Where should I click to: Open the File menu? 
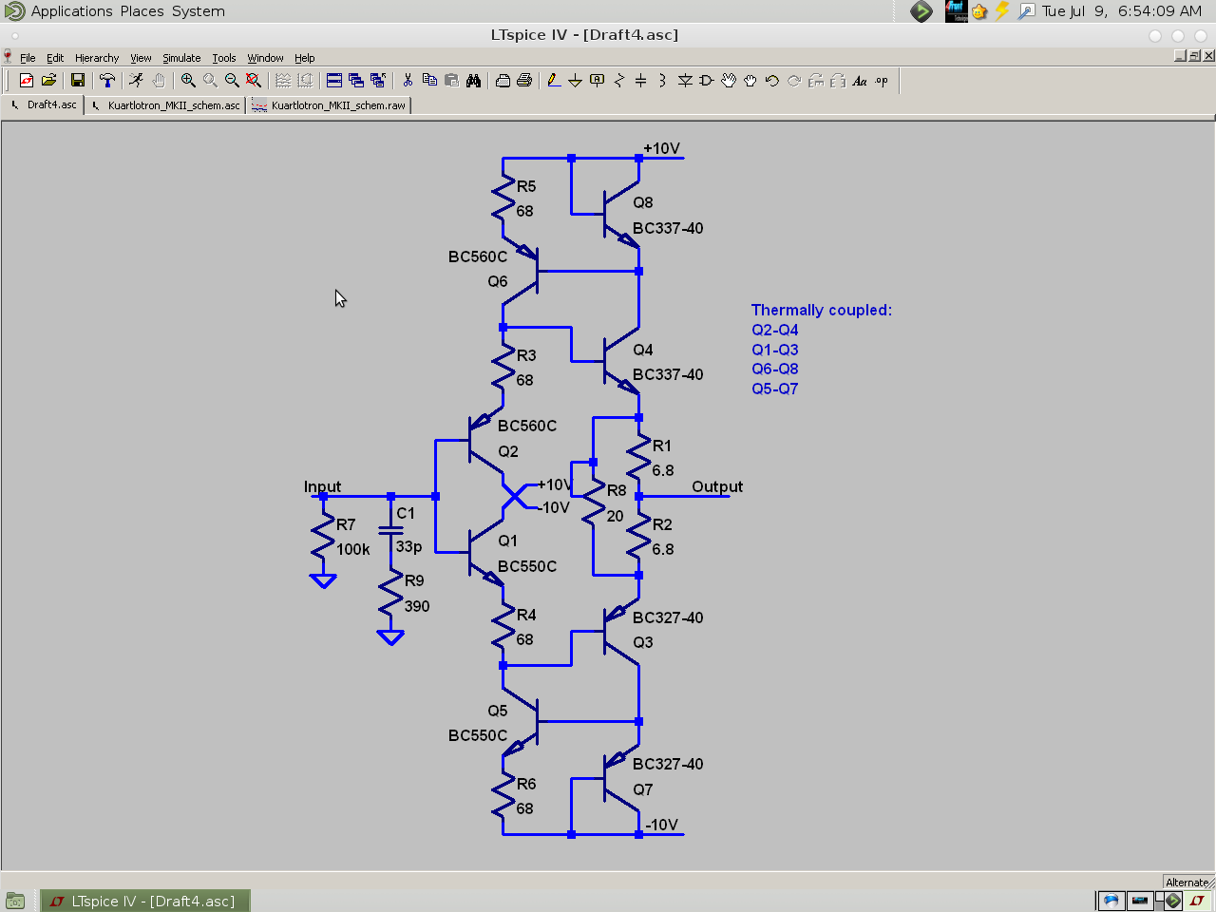(28, 58)
